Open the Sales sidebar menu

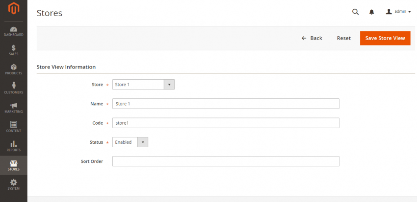(14, 50)
